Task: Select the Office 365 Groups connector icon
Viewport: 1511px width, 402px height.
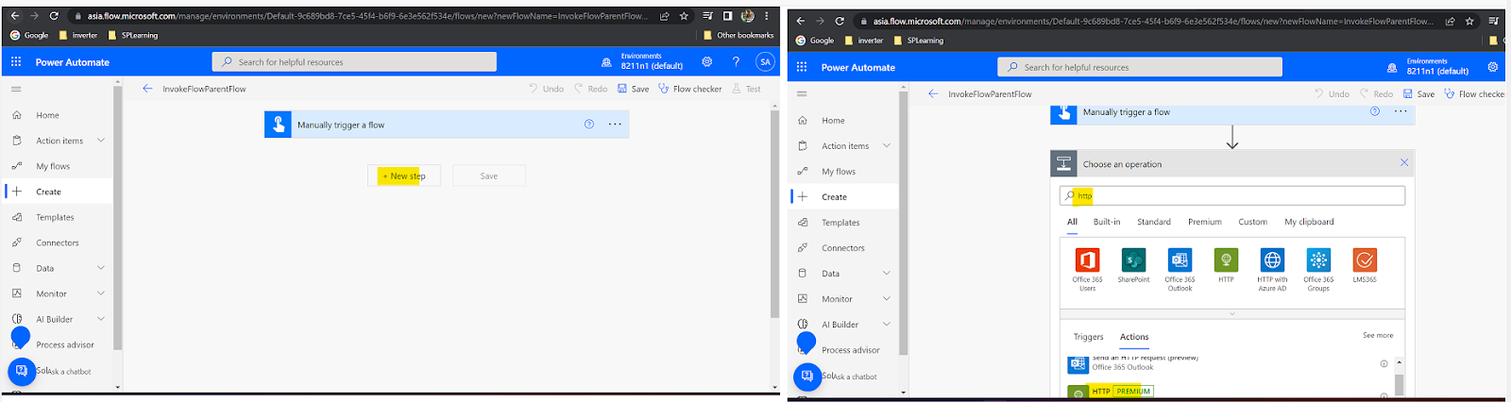Action: pyautogui.click(x=1318, y=260)
